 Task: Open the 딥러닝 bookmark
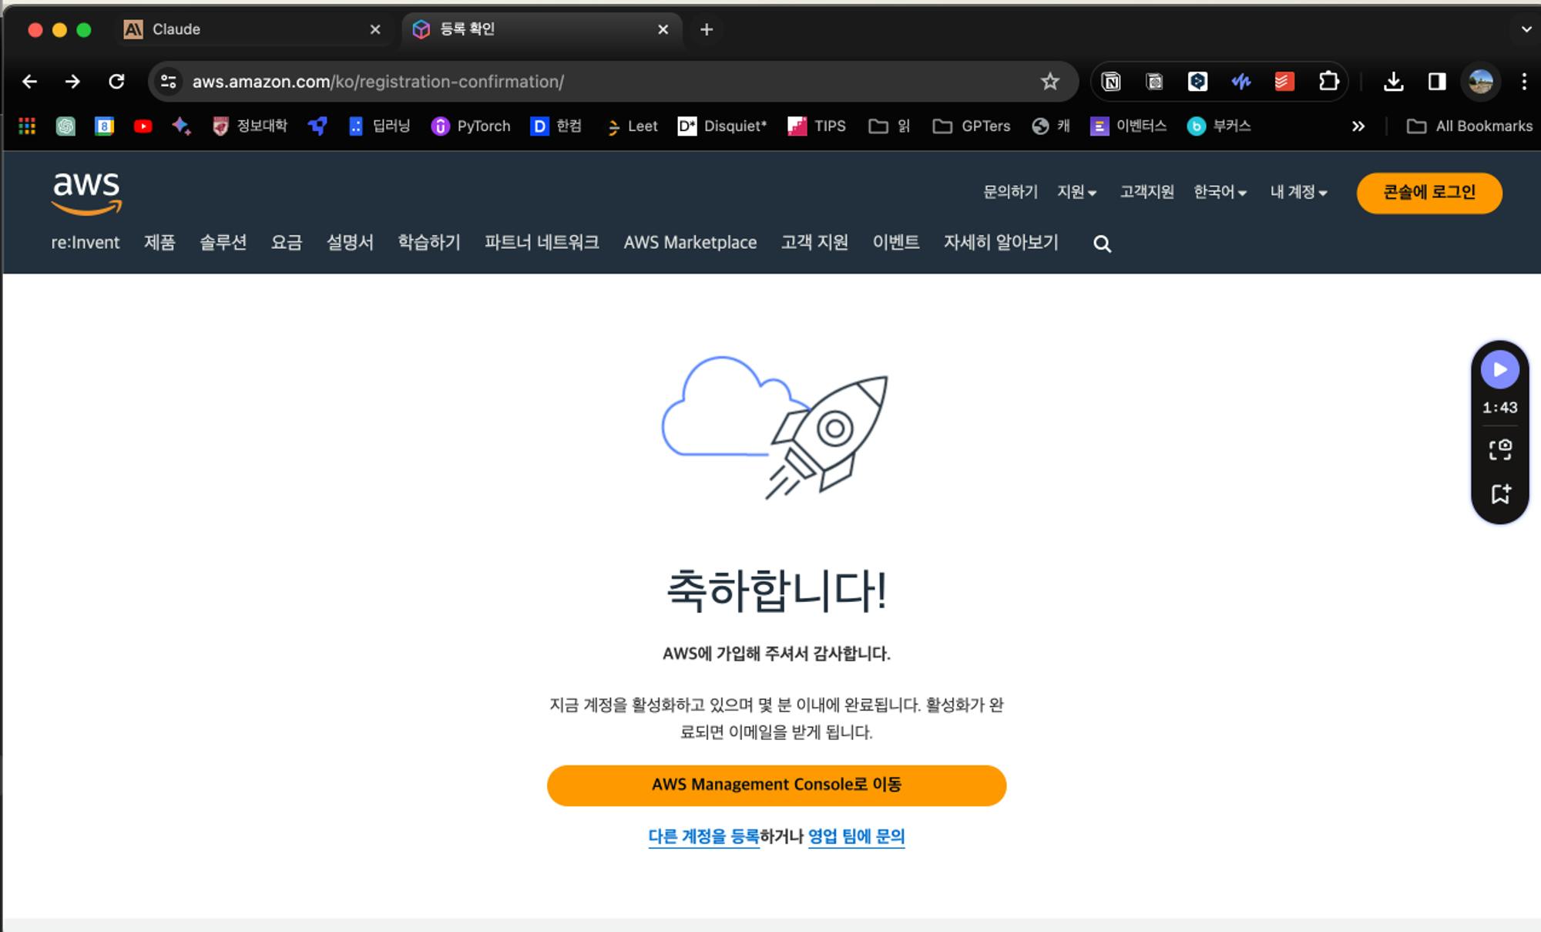[x=378, y=126]
